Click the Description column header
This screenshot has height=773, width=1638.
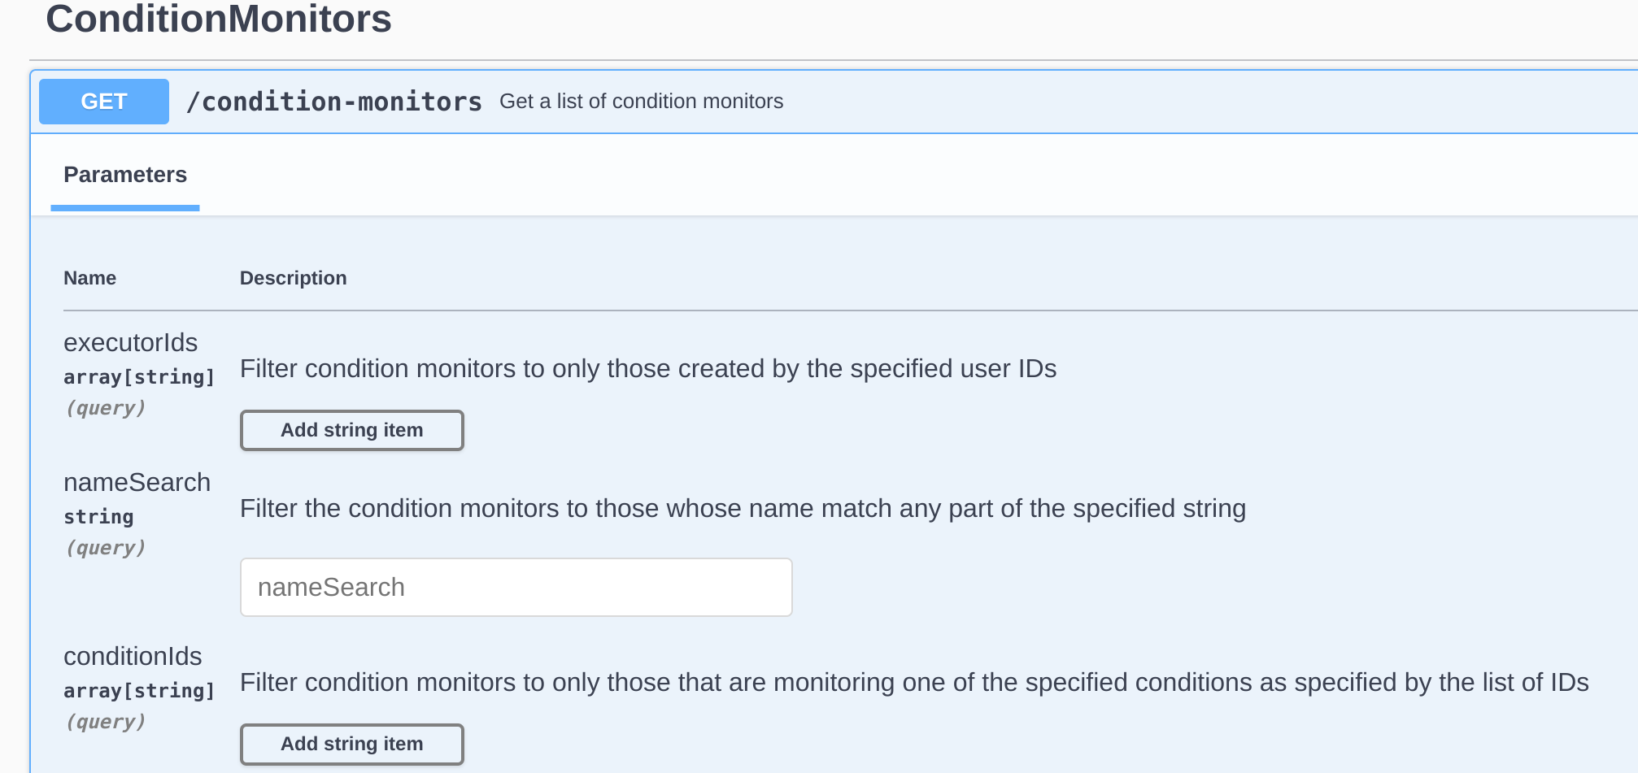pyautogui.click(x=294, y=277)
